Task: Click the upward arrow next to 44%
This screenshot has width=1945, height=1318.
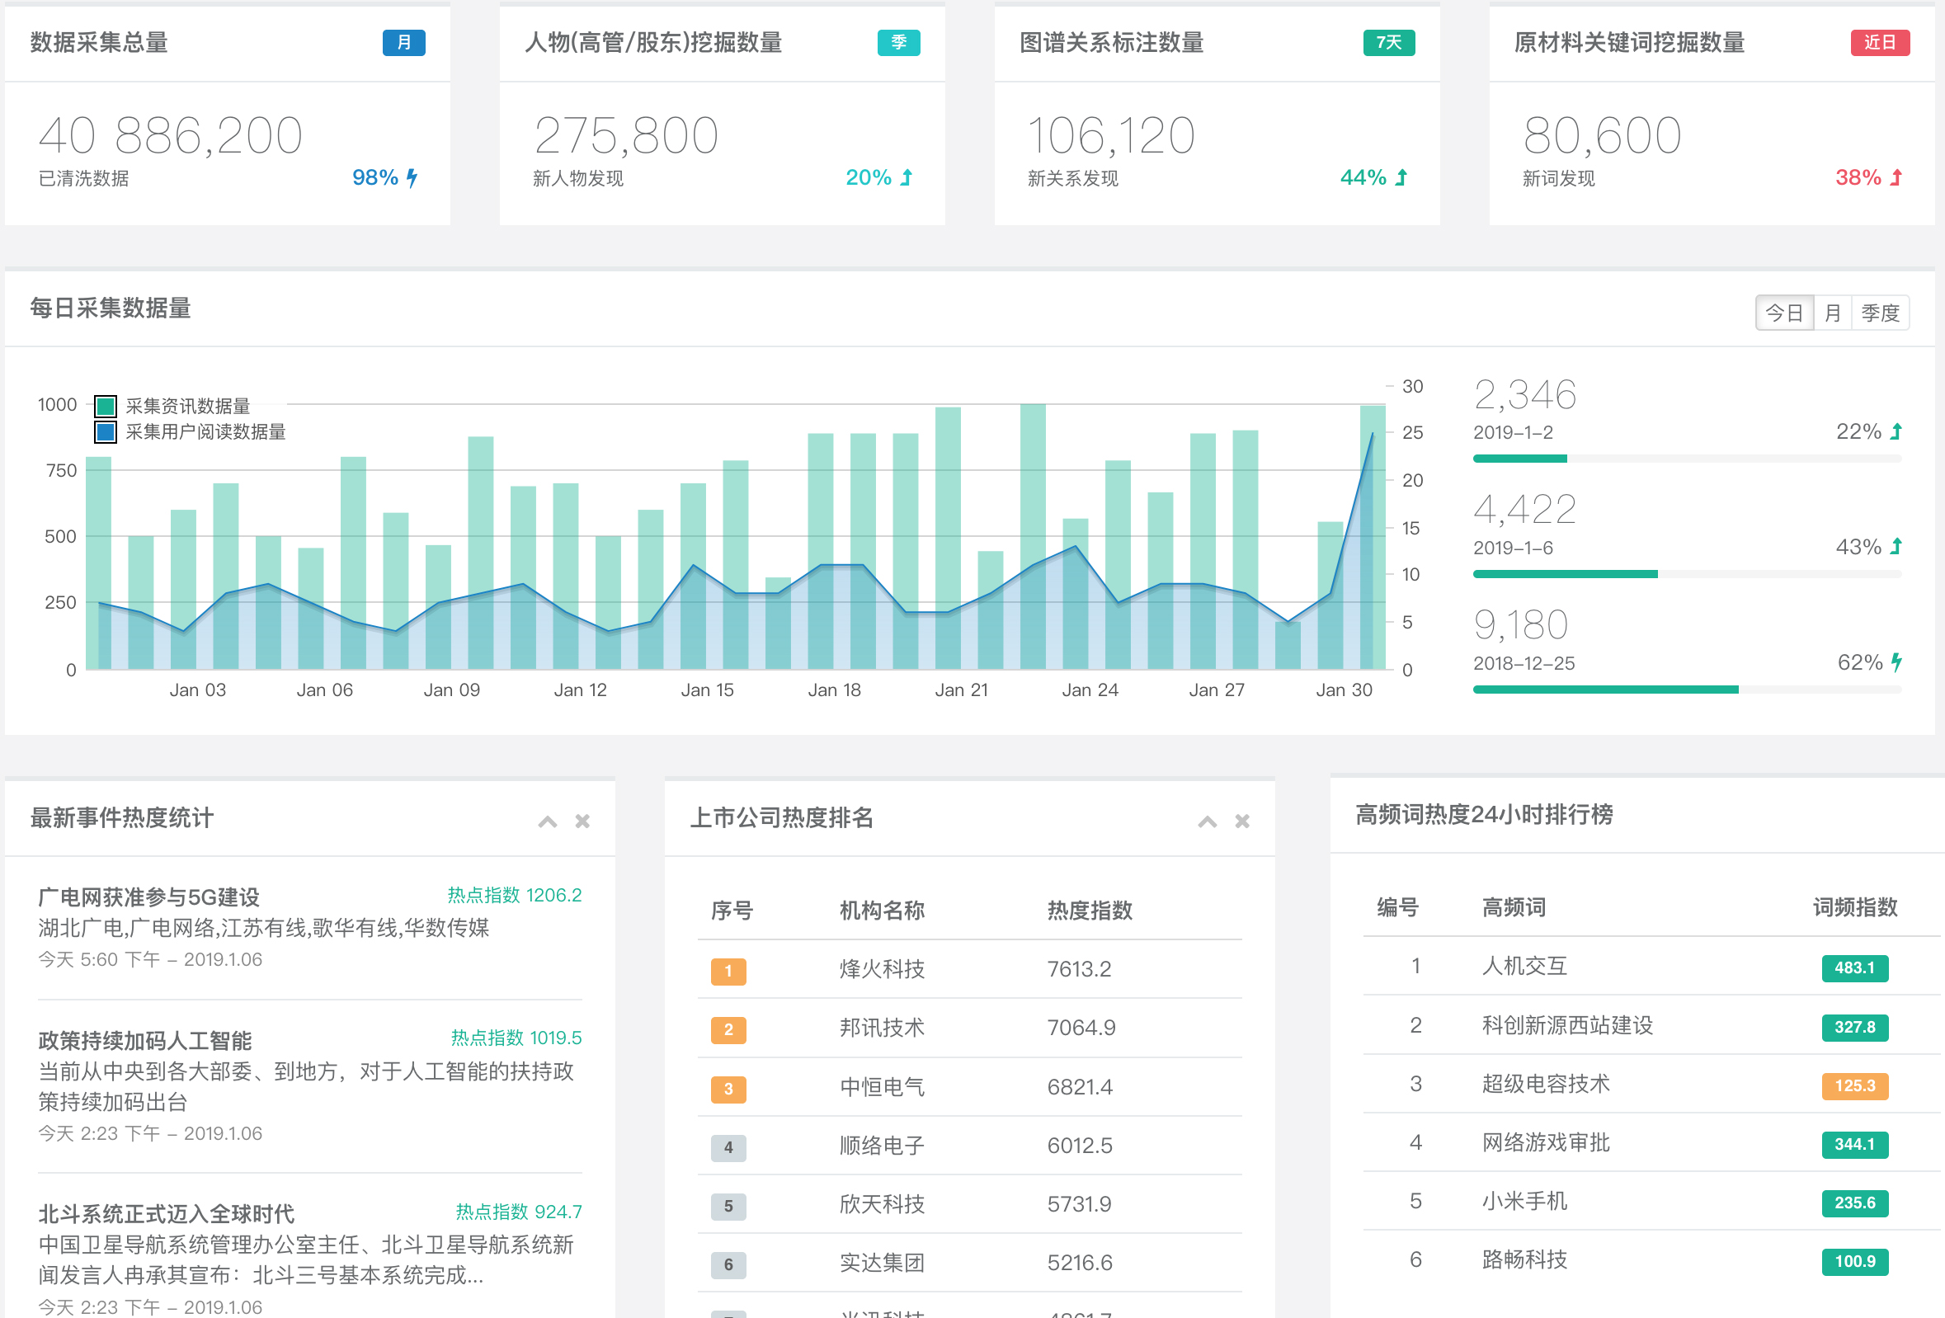Action: click(x=1399, y=177)
